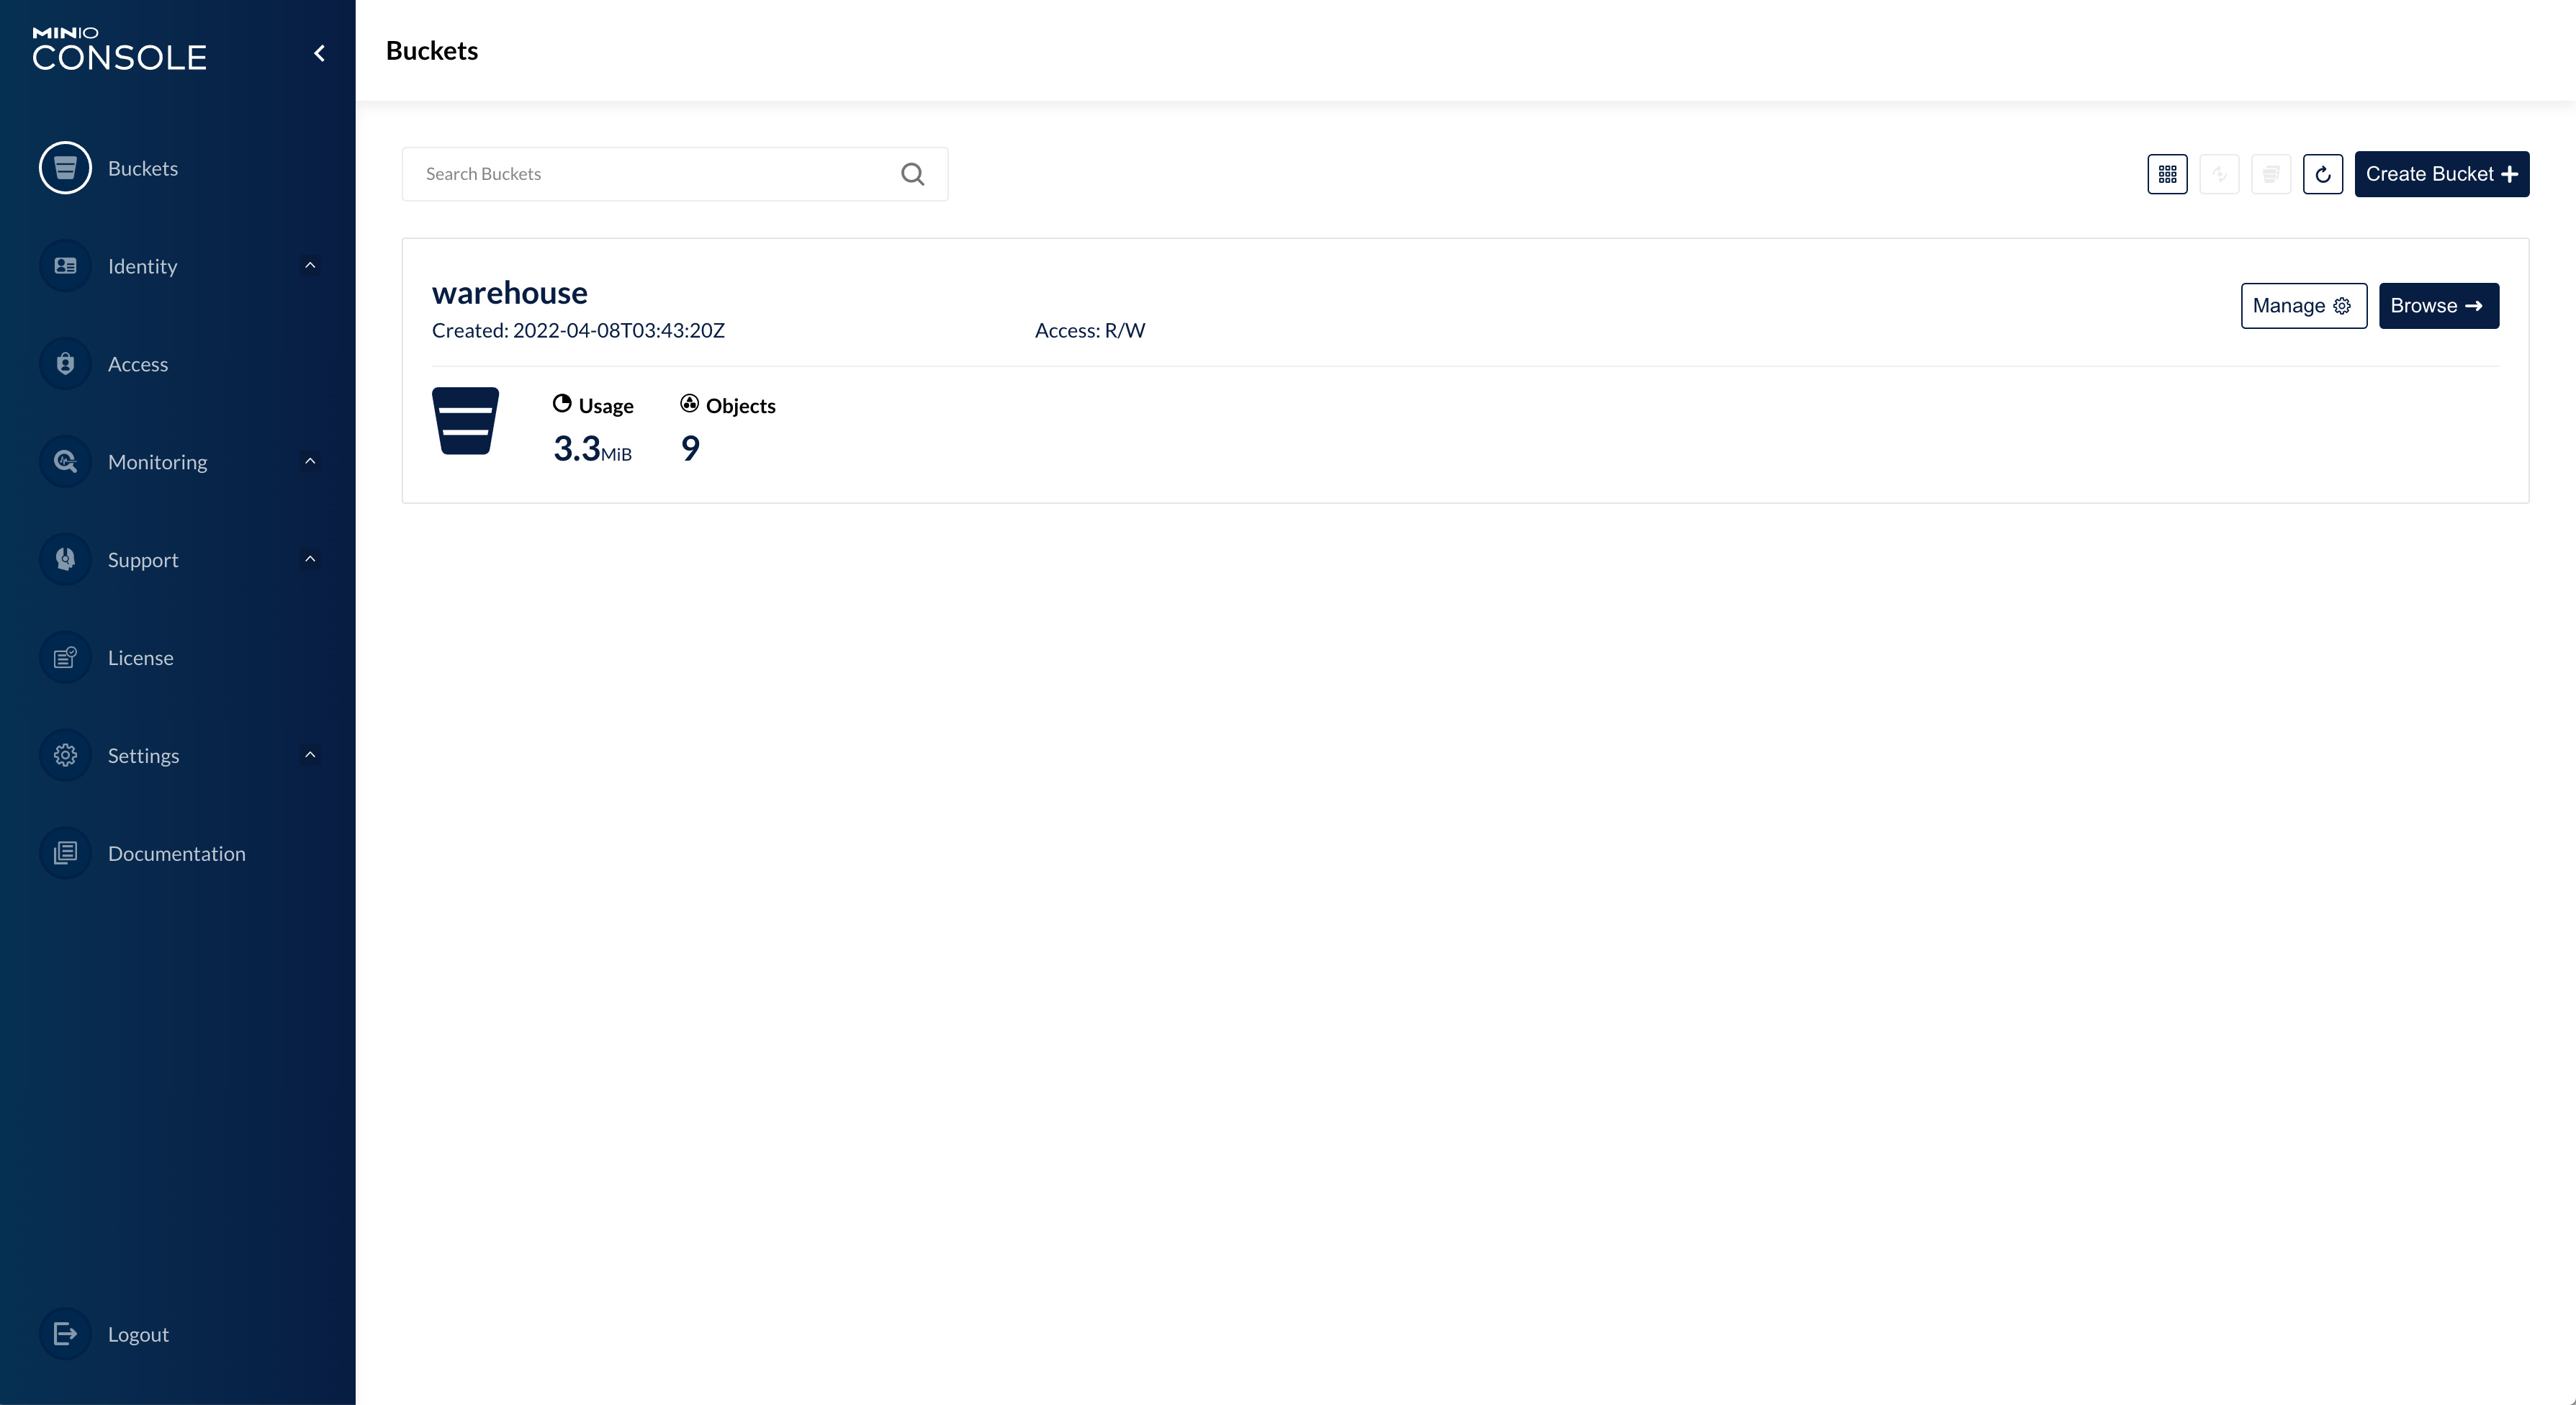Collapse the navigation sidebar
Image resolution: width=2576 pixels, height=1405 pixels.
(319, 52)
